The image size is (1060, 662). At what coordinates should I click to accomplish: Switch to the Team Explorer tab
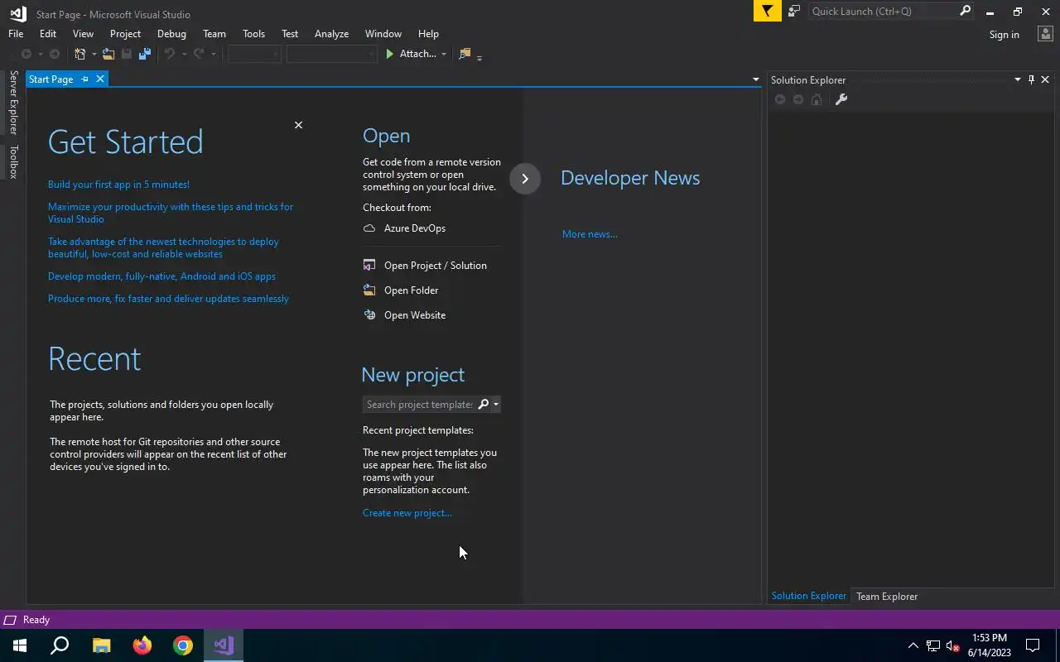pyautogui.click(x=887, y=597)
